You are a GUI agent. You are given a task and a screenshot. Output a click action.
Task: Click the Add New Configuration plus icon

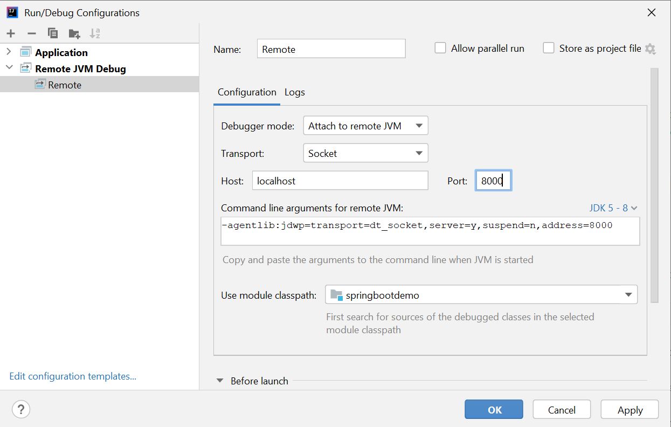11,33
